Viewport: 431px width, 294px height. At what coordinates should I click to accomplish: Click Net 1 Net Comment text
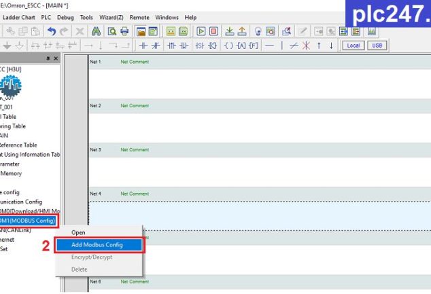135,62
